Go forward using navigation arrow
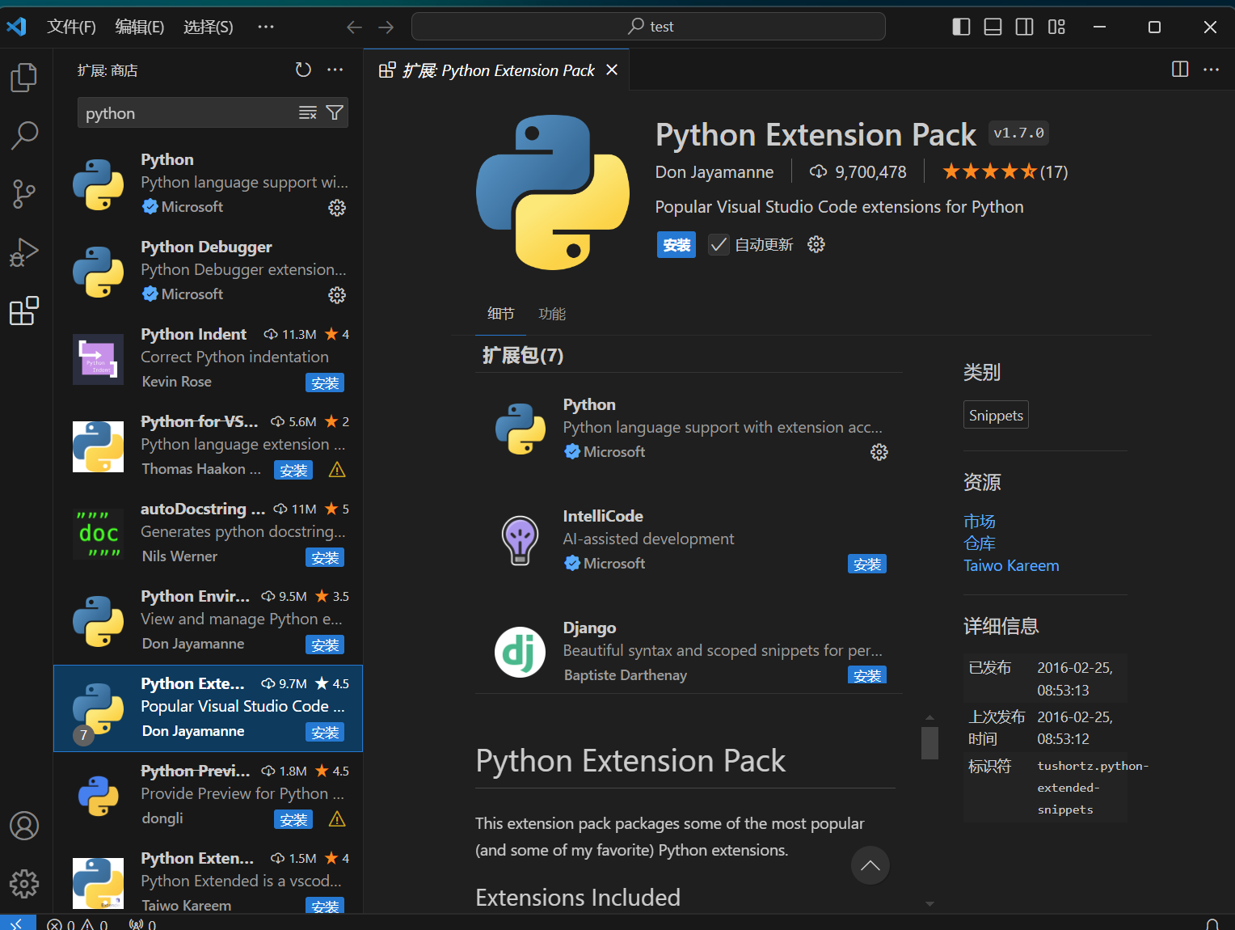Screen dimensions: 1235x930 tap(386, 27)
